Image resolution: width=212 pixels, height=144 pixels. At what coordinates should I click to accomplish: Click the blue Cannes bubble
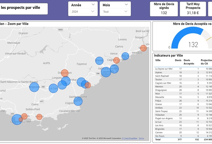click(x=106, y=72)
